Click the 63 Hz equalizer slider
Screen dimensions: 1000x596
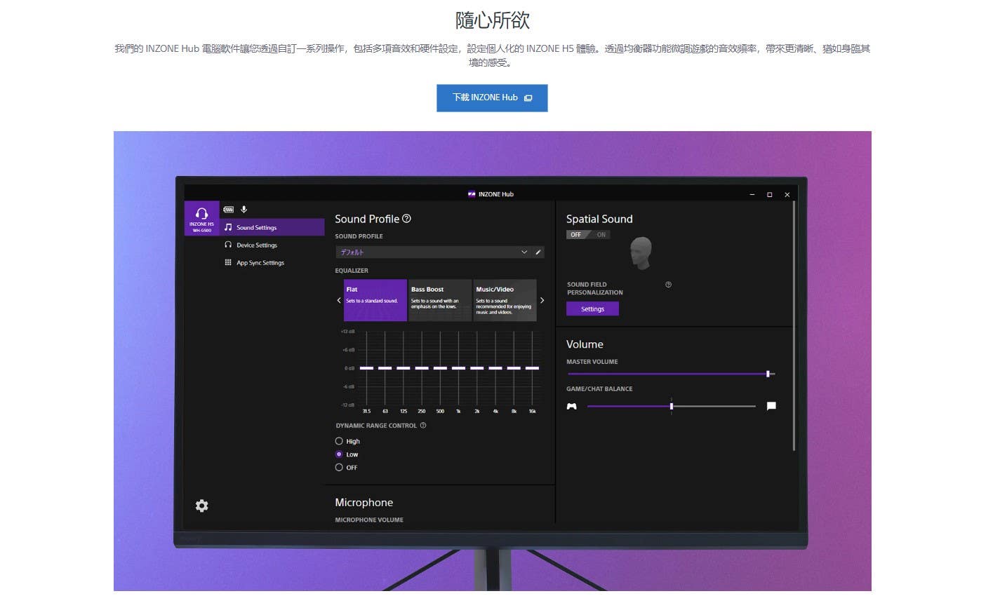(385, 368)
